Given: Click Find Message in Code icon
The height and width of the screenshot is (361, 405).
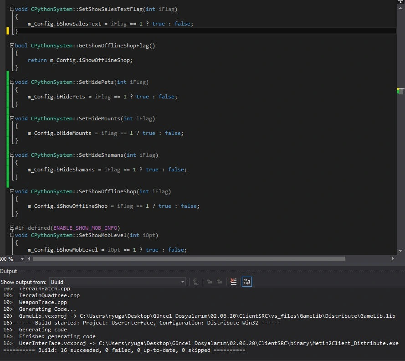Looking at the screenshot, I should coord(196,282).
